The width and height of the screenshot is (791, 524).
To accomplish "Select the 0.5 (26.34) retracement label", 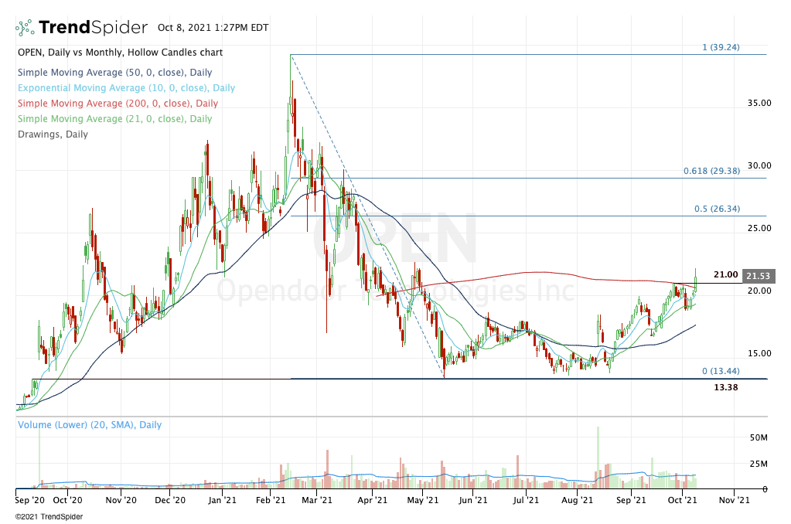I will [716, 209].
